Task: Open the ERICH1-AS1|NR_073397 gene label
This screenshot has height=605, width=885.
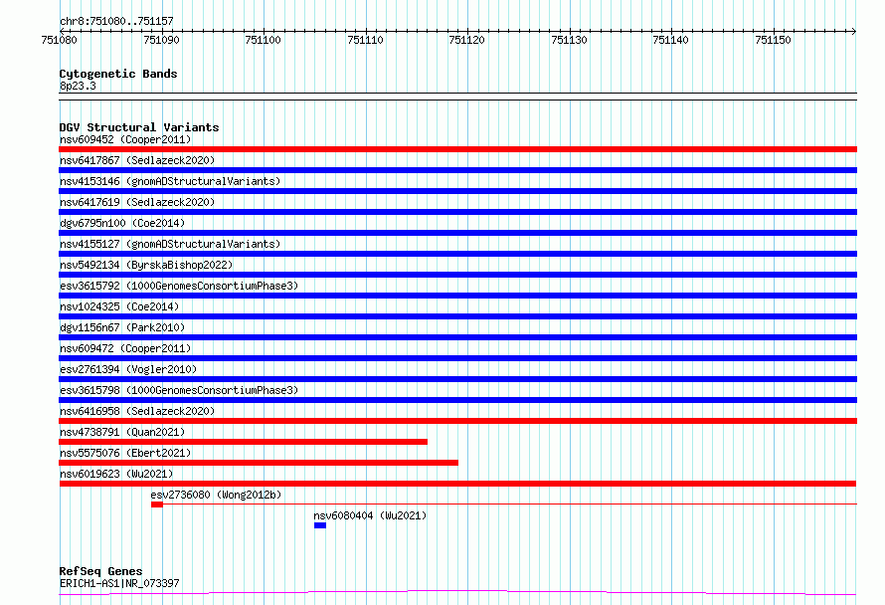Action: pos(119,583)
